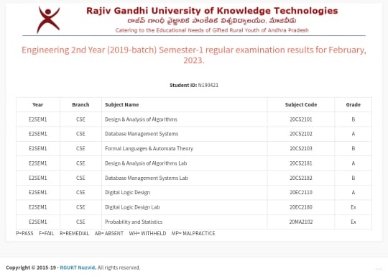Click the Rajiv Gandhi University heading
Image resolution: width=388 pixels, height=277 pixels.
click(x=212, y=11)
